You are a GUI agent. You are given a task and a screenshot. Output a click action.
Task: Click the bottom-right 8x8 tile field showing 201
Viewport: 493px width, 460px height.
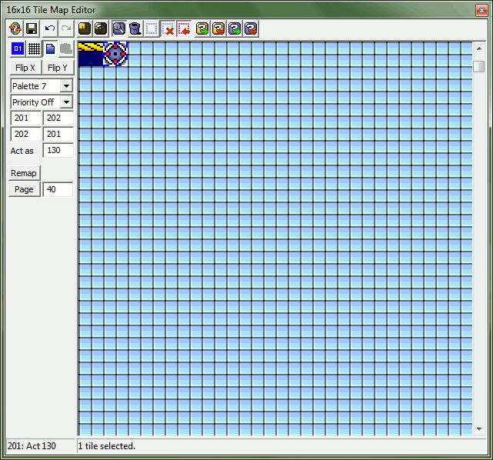click(x=58, y=135)
